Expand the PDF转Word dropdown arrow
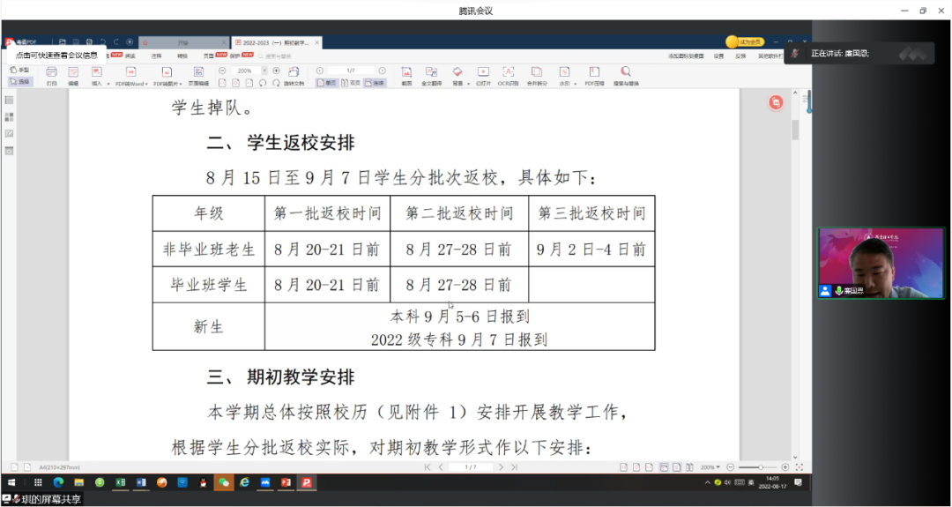 point(147,84)
